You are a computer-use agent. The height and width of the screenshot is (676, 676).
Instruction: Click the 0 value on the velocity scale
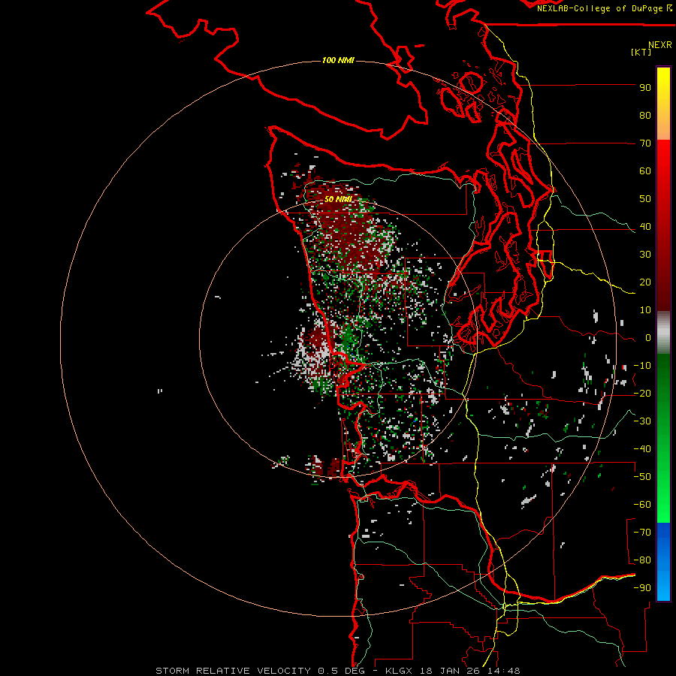[648, 338]
